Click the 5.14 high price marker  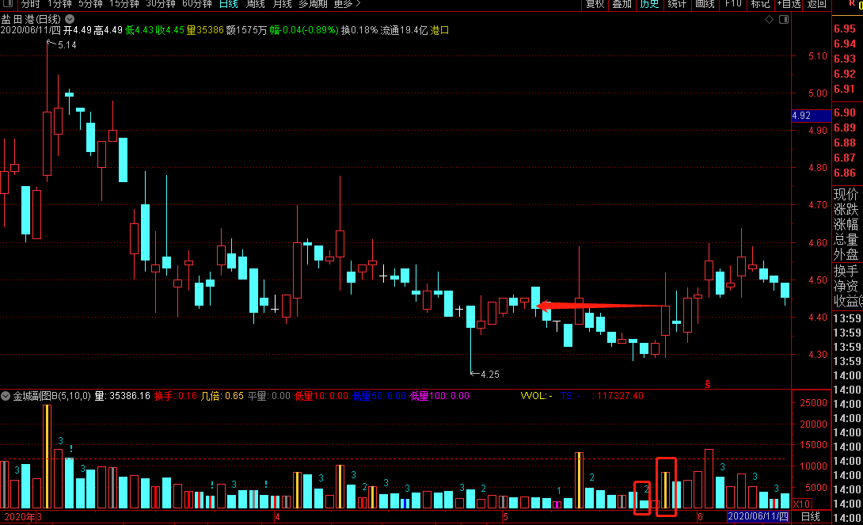point(67,45)
